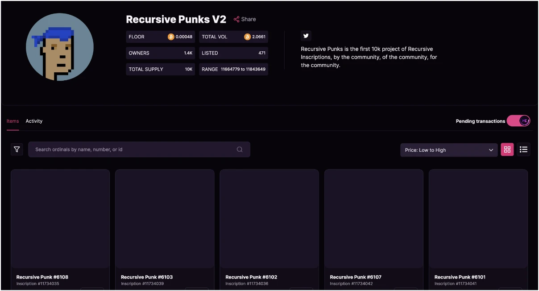Select the Recursive Punk #6103 thumbnail

[x=165, y=219]
